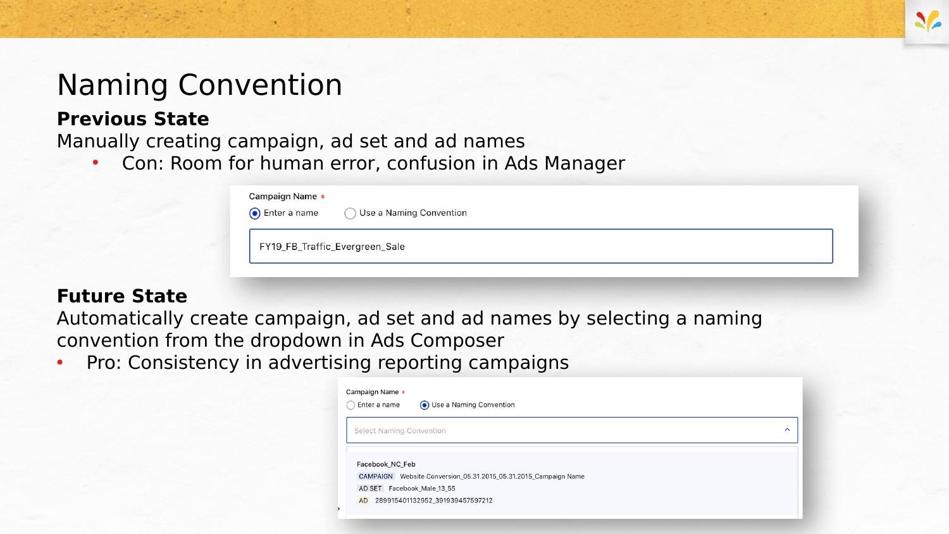Click the Website Conversion campaign name text
Screen dimensions: 949x534
coord(492,476)
